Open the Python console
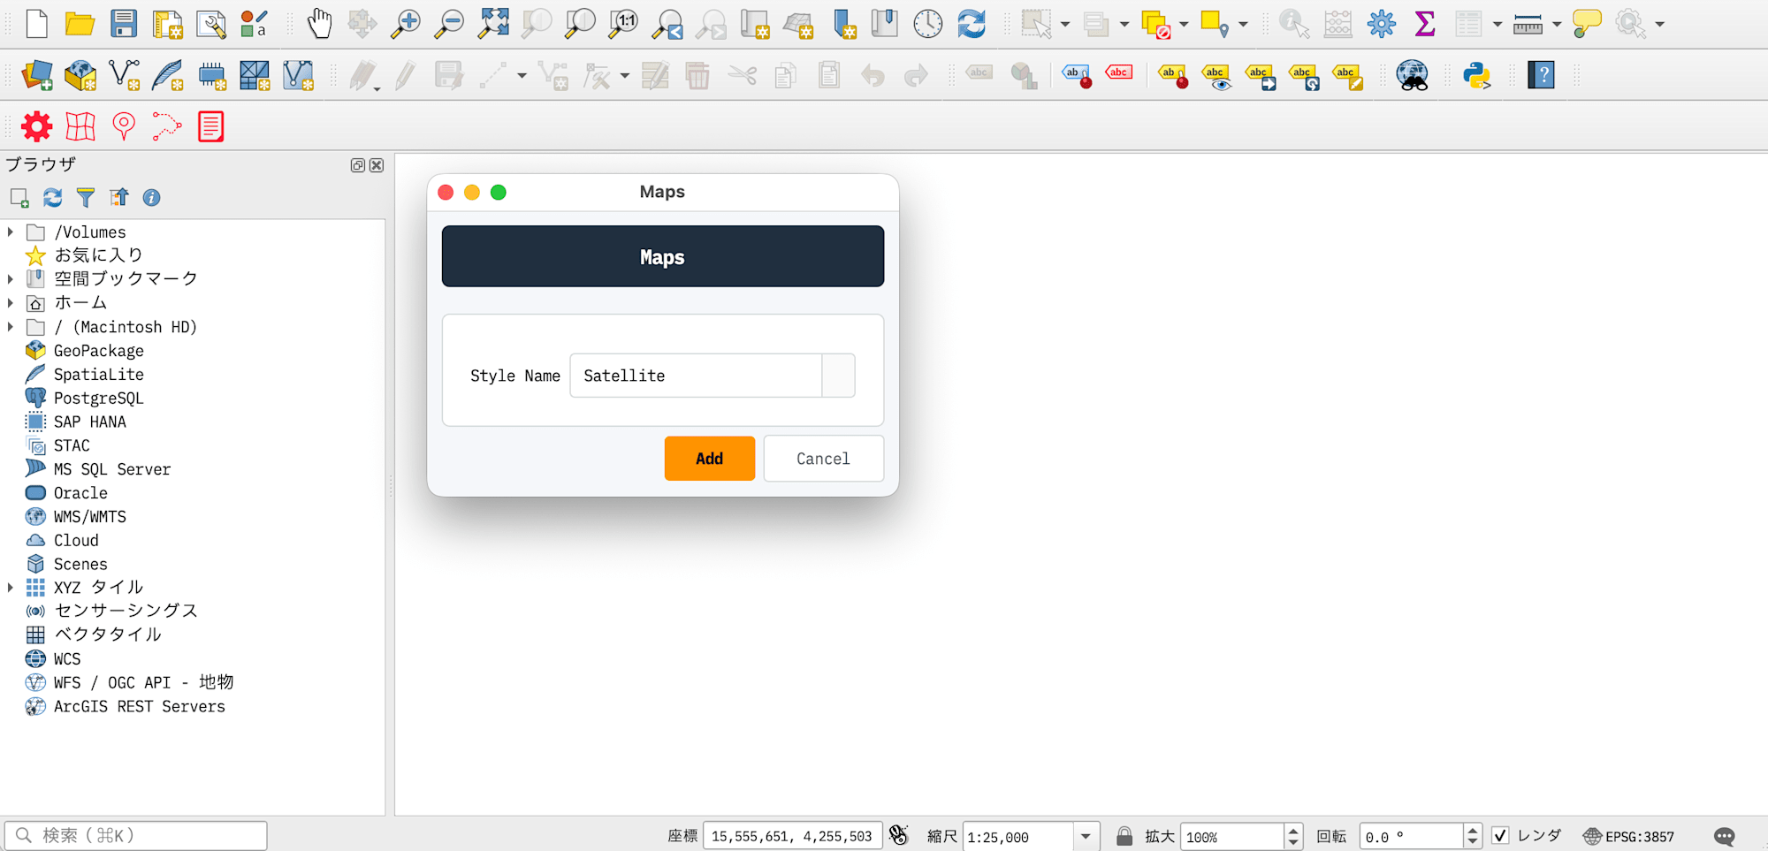Screen dimensions: 1768x851 click(1476, 75)
